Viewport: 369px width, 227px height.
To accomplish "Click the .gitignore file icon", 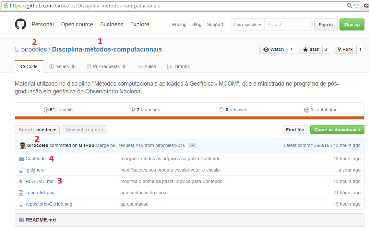I will pos(21,170).
